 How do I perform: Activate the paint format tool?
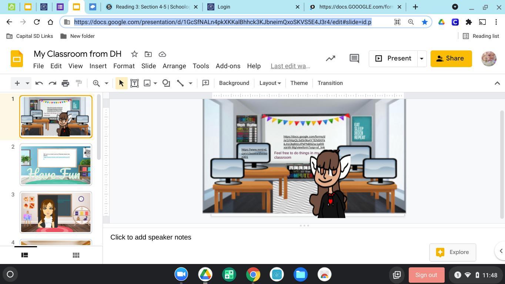point(79,83)
